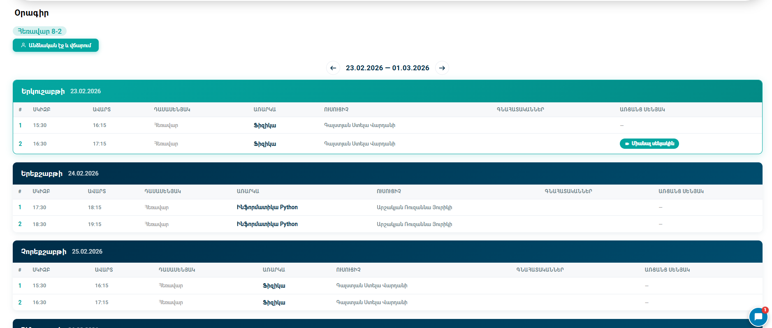Image resolution: width=772 pixels, height=328 pixels.
Task: Click Ինֆորմատիկա Python in Tuesday's 18:30 lesson
Action: 267,224
